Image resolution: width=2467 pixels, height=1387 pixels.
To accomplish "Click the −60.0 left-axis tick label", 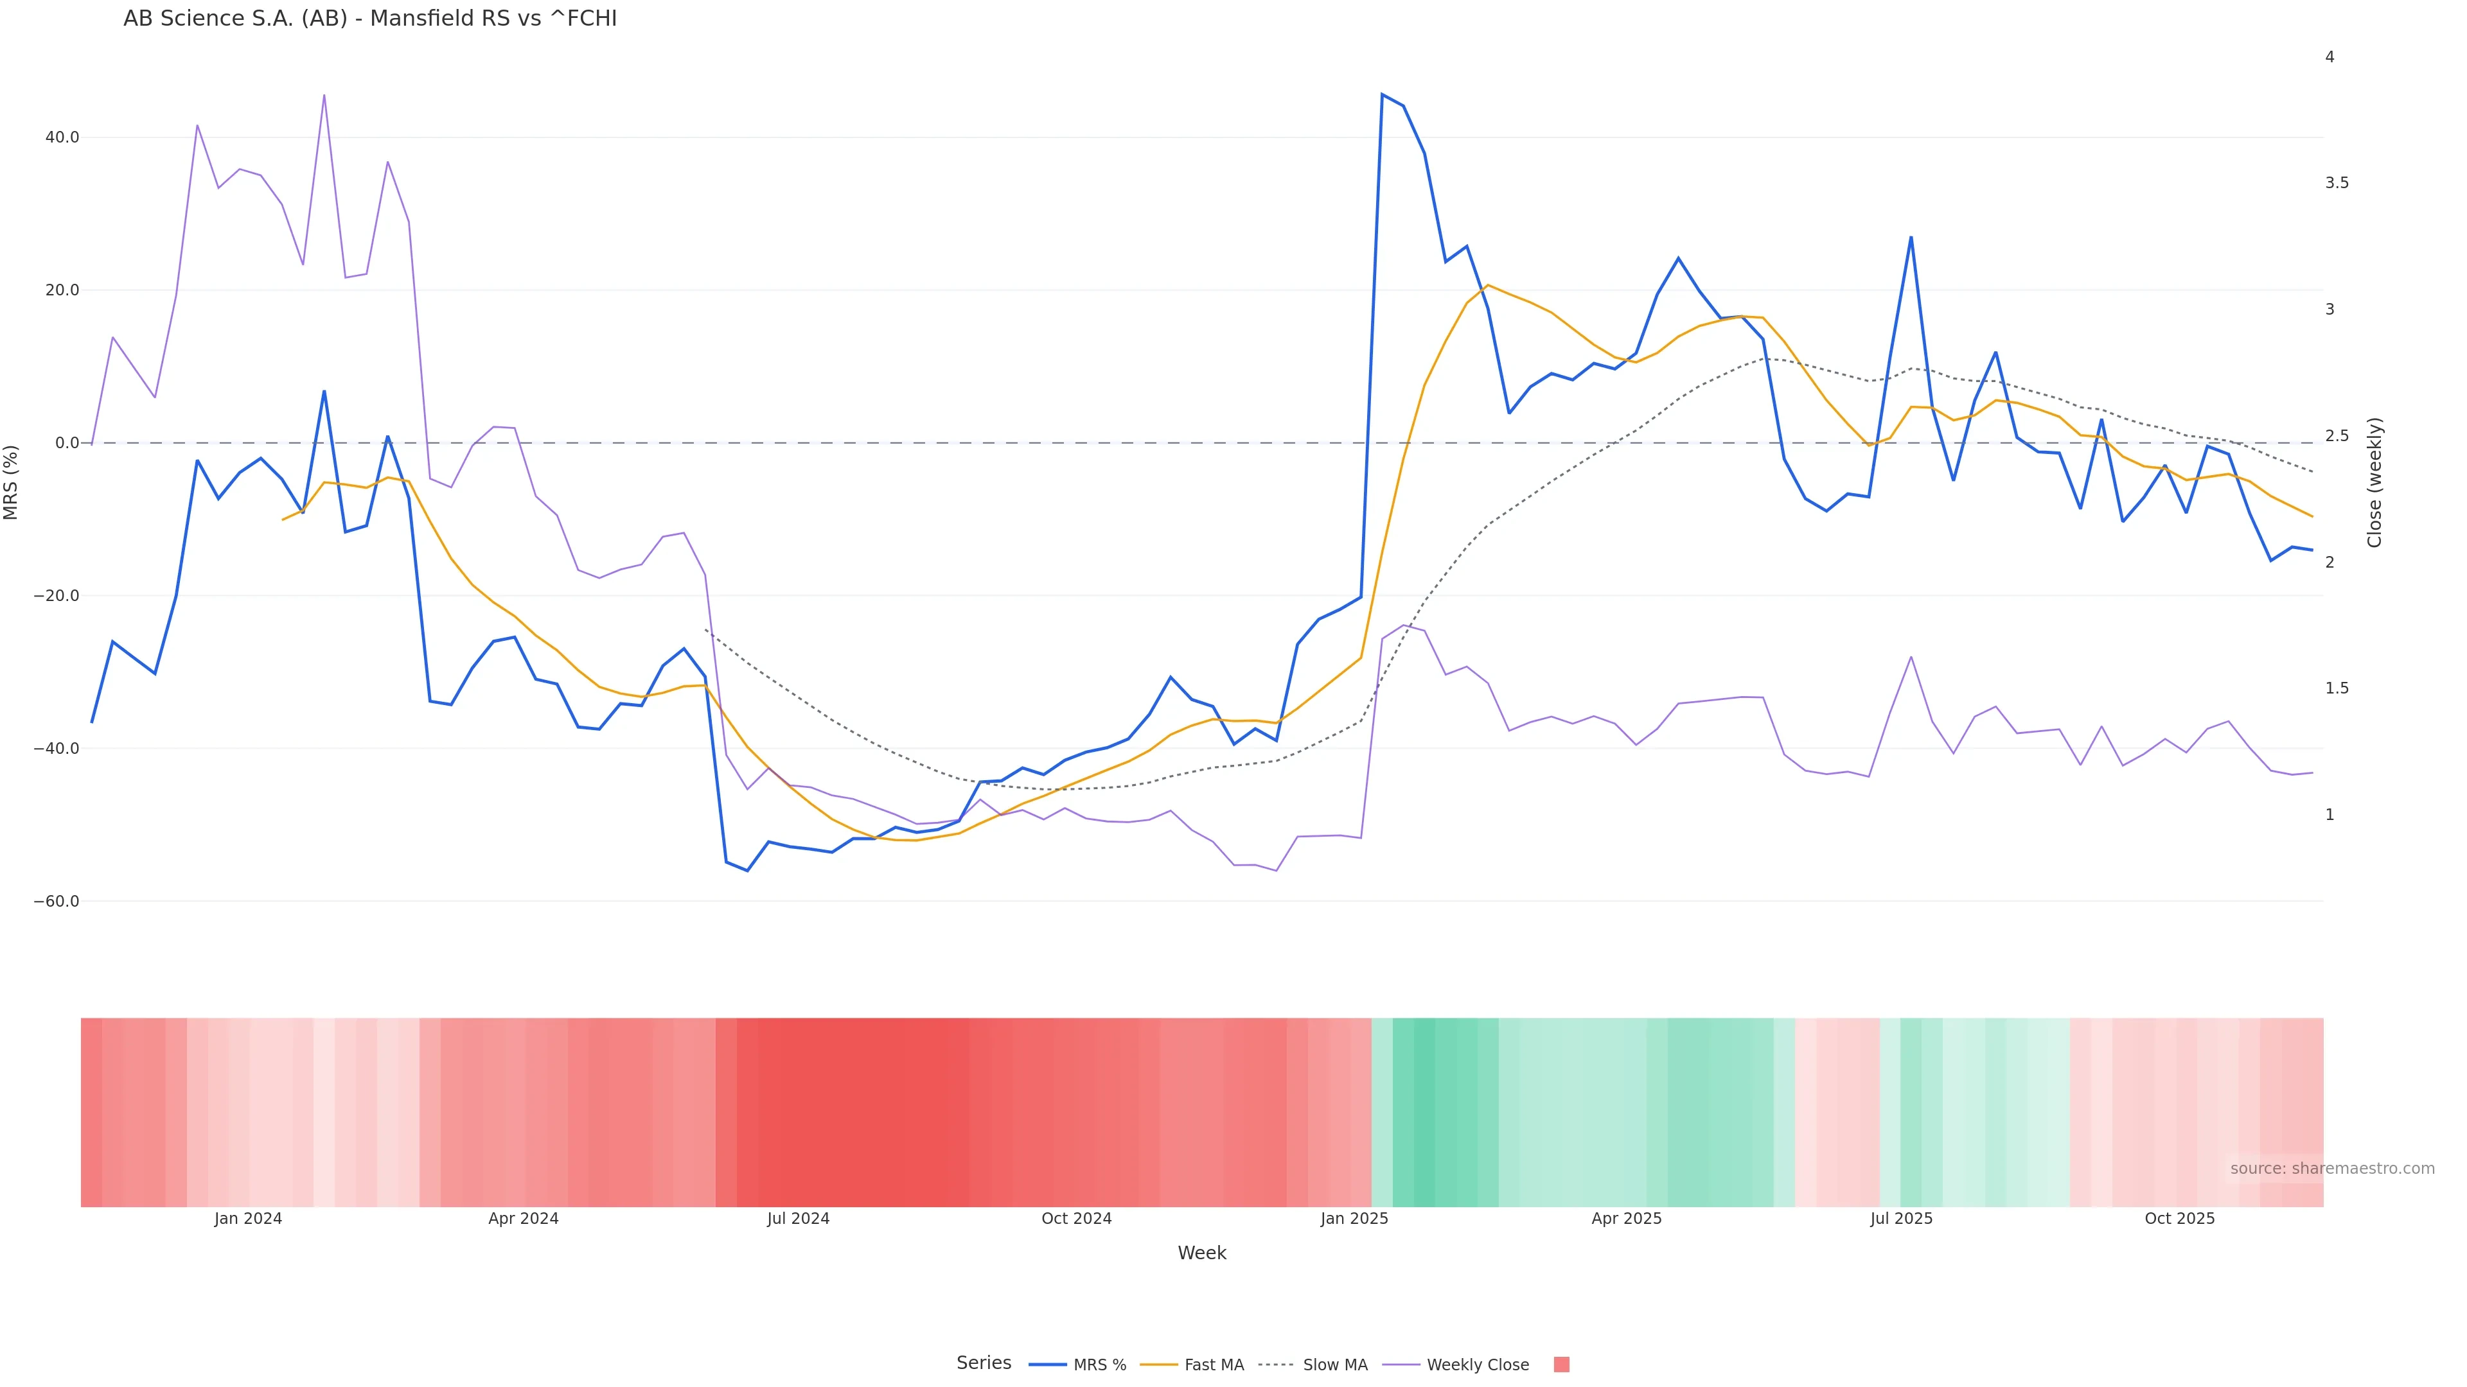I will (x=57, y=902).
